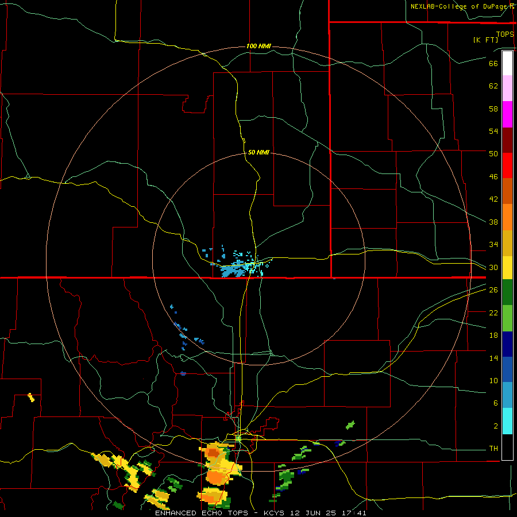Click the light green legend swatch

click(507, 318)
